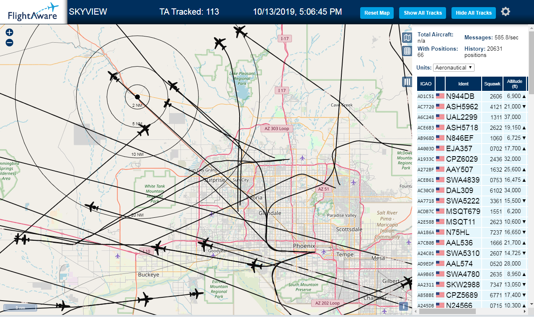Open the settings gear in header
Viewport: 534px width, 317px height.
point(506,12)
